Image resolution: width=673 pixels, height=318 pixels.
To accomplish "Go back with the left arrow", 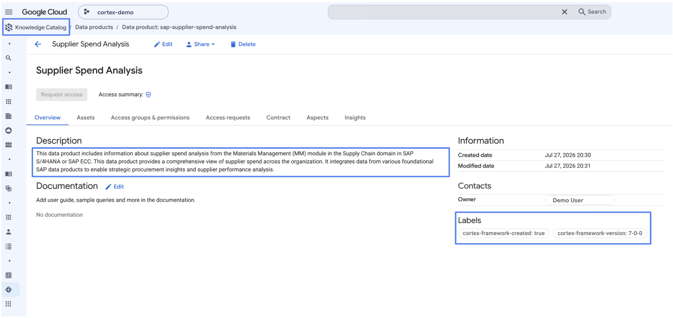I will (x=38, y=44).
